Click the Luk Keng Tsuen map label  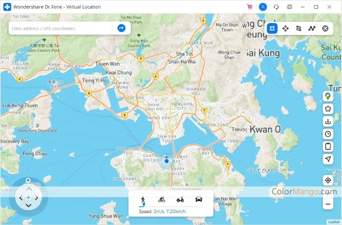(x=20, y=105)
